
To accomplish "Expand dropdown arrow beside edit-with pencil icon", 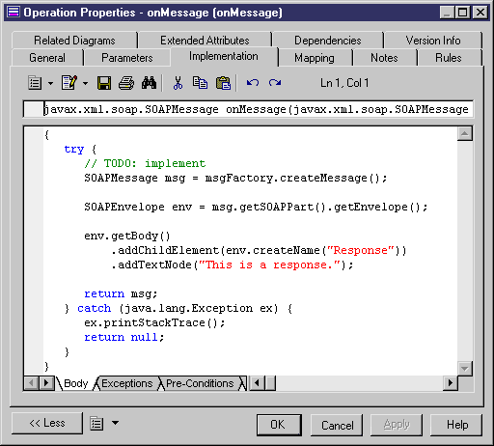I will [x=85, y=83].
